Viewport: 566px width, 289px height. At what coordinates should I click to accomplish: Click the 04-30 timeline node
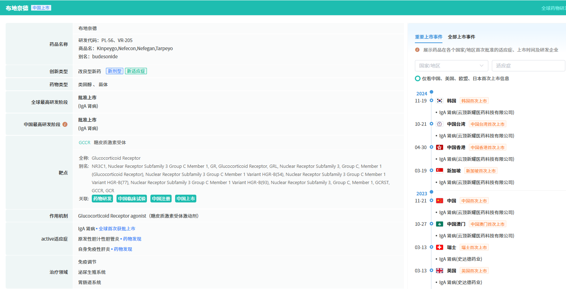tap(431, 147)
